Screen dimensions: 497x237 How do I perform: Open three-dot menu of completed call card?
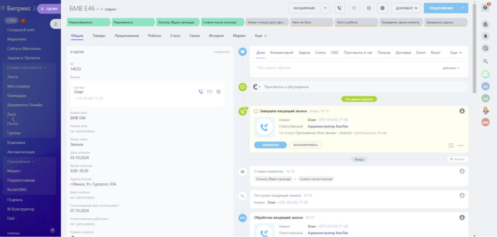click(460, 145)
